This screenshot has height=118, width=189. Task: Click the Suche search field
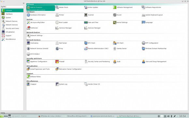(15, 7)
